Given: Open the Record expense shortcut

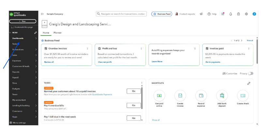Looking at the screenshot, I should pyautogui.click(x=201, y=95).
